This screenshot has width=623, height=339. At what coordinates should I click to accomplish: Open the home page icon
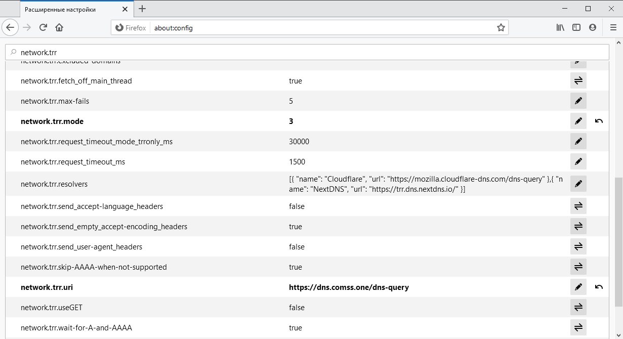60,27
